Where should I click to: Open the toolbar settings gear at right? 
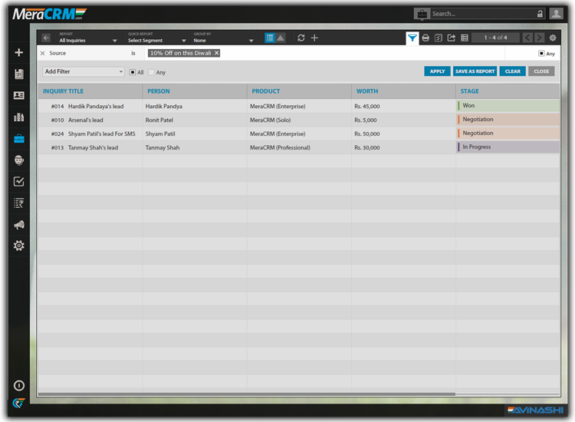tap(553, 38)
